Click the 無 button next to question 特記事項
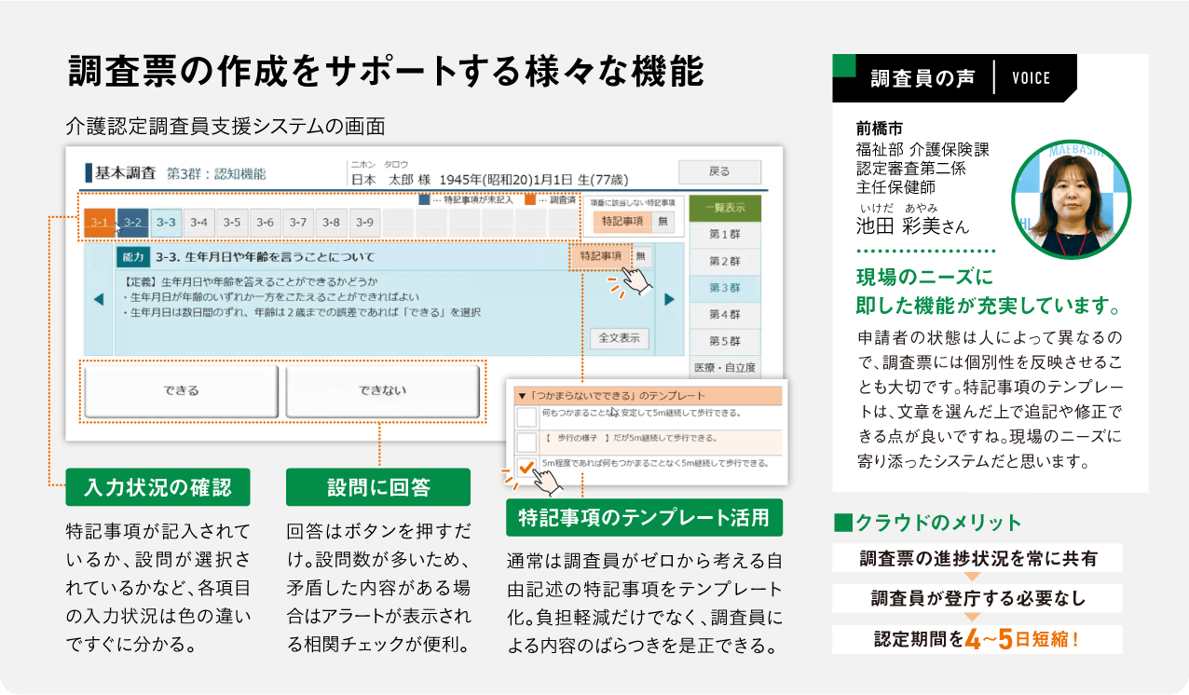Screen dimensions: 1189x695 [x=641, y=255]
